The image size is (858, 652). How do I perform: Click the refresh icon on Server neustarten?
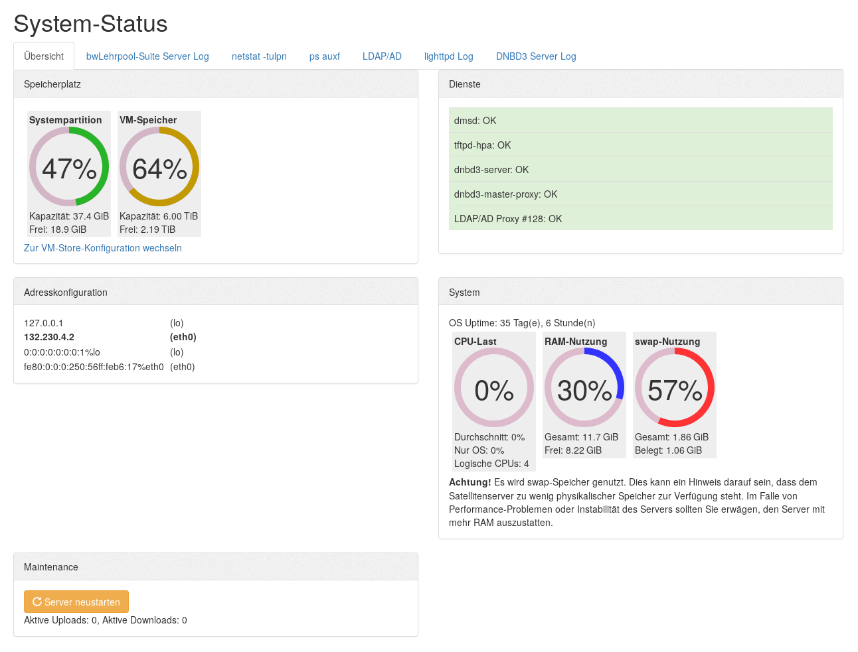point(37,602)
